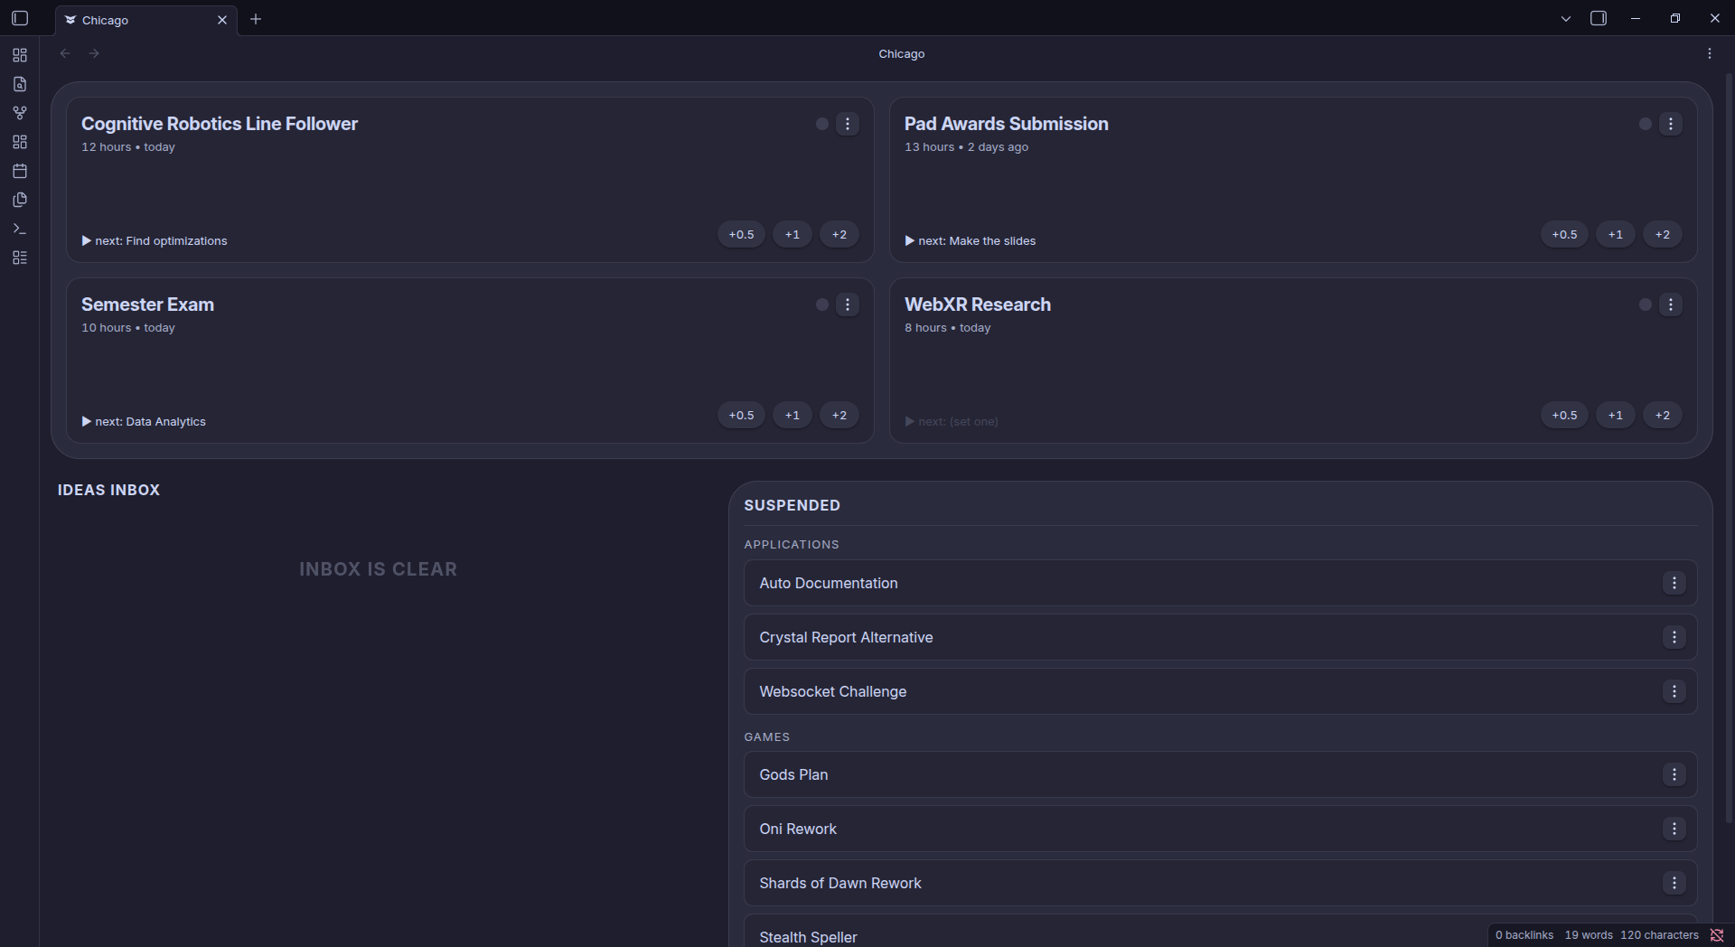Open the Websocket Challenge item

pos(1220,691)
